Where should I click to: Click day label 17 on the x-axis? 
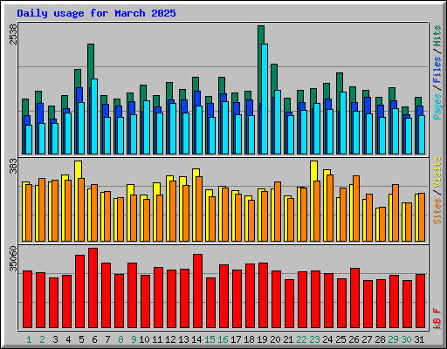[236, 339]
